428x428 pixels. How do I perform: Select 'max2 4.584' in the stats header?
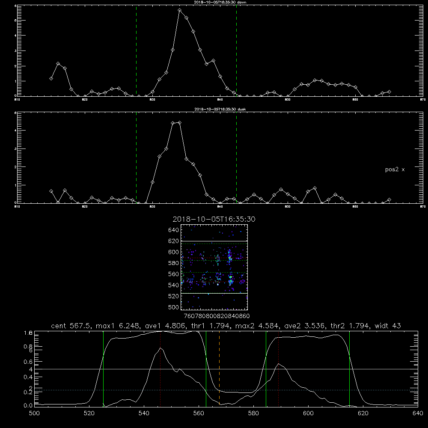click(x=257, y=326)
